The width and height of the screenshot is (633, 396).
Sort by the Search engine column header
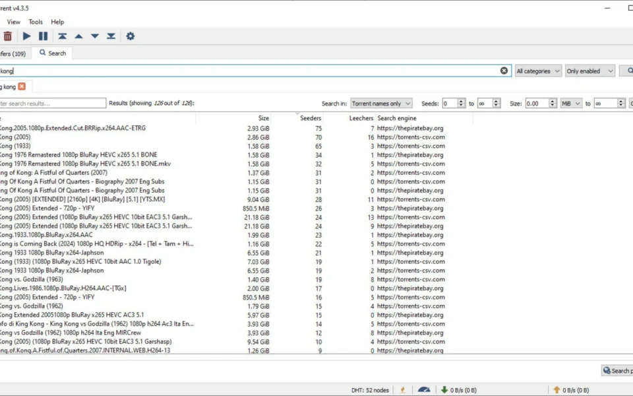(x=397, y=118)
